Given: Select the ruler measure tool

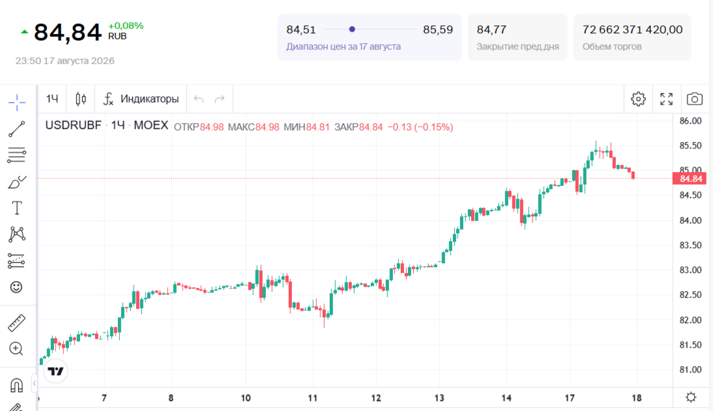Looking at the screenshot, I should tap(17, 323).
